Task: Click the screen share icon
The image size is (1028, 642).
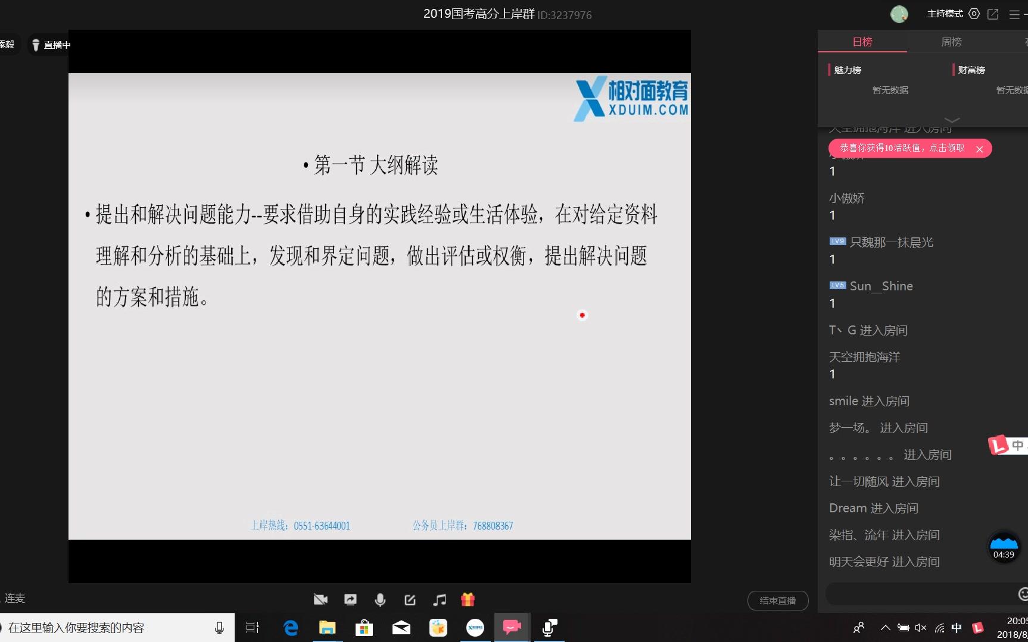Action: [x=350, y=600]
